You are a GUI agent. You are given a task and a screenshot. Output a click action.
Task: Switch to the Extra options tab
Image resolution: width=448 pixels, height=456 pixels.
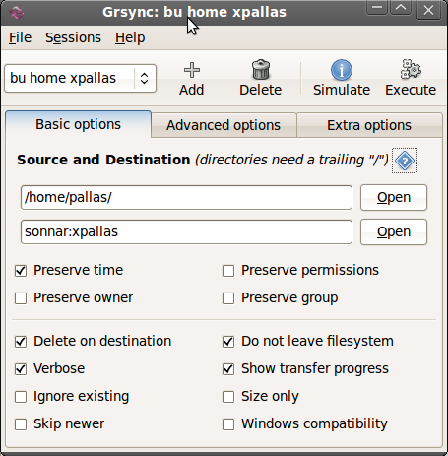[369, 125]
